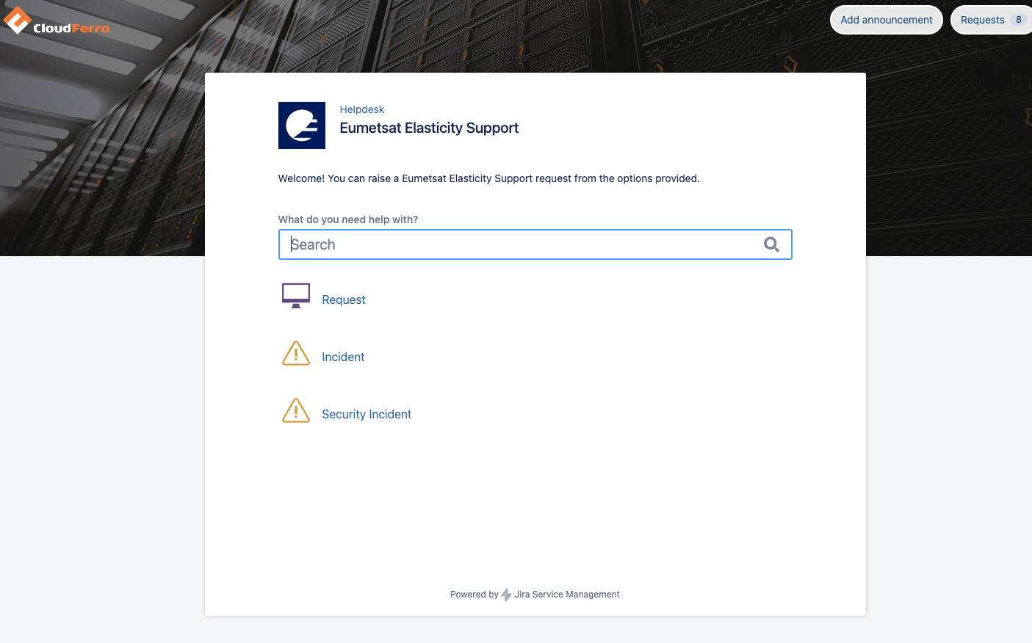Viewport: 1032px width, 643px height.
Task: Click the Jira Service Management footer text
Action: [567, 595]
